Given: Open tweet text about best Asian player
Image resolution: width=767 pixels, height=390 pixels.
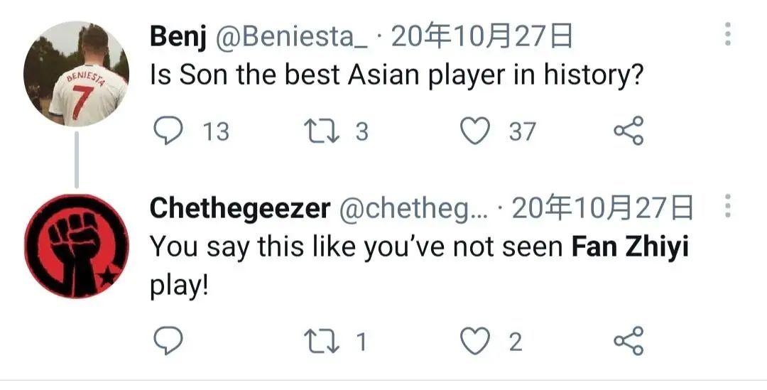Looking at the screenshot, I should 396,75.
